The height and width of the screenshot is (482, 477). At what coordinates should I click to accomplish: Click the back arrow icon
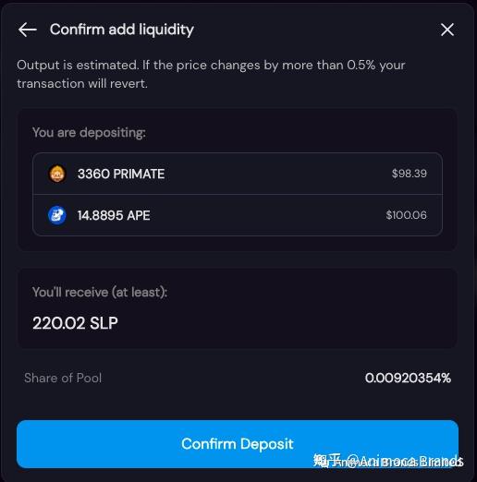(28, 30)
